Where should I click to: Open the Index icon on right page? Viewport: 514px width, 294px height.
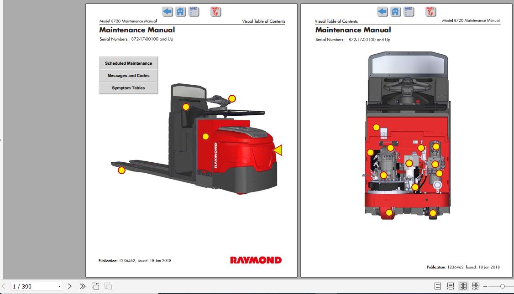[409, 12]
